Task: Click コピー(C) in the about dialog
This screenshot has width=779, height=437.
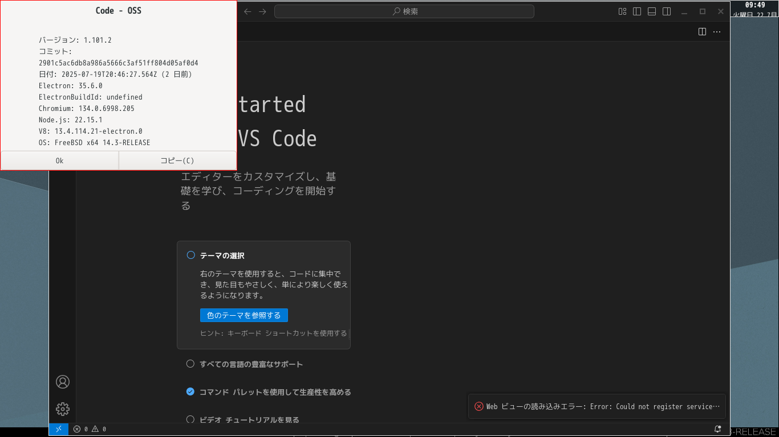Action: (177, 160)
